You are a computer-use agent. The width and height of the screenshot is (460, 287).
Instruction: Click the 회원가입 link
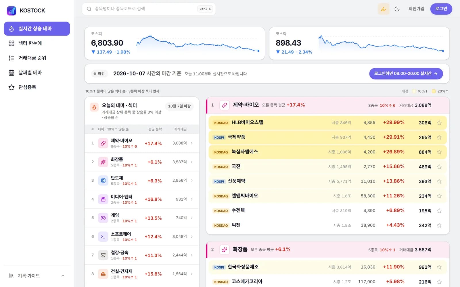click(416, 9)
